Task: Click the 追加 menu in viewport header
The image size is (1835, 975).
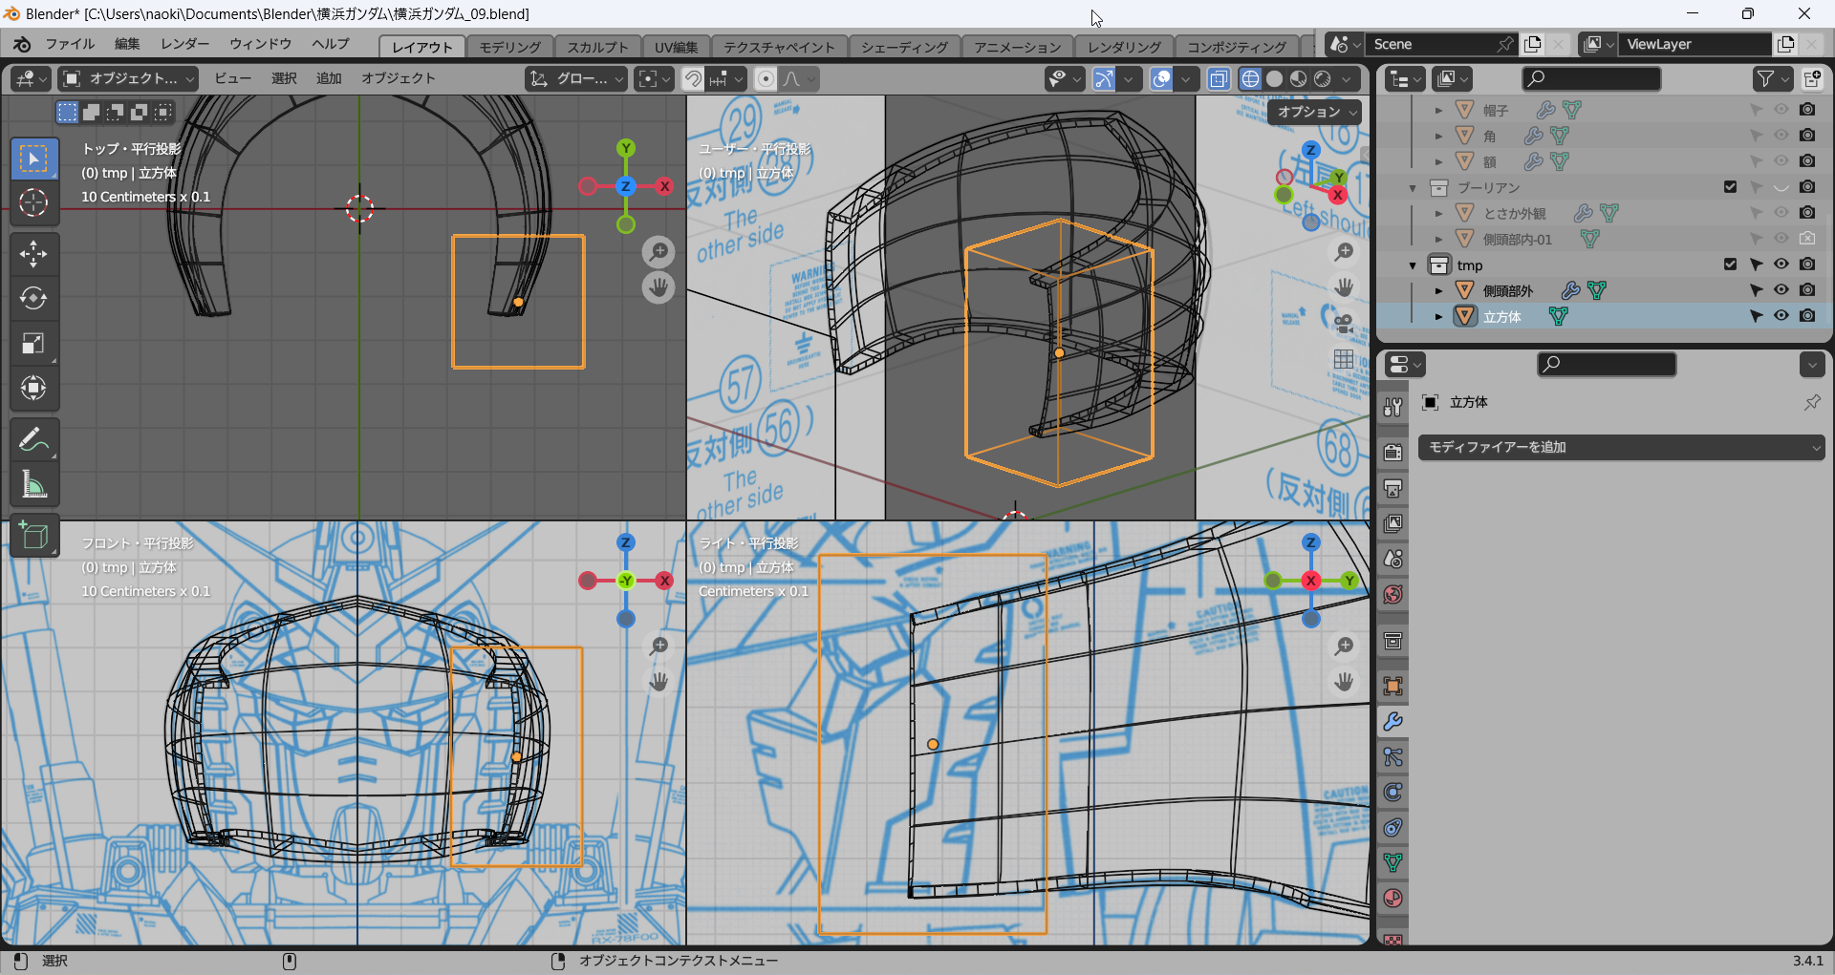Action: (329, 78)
